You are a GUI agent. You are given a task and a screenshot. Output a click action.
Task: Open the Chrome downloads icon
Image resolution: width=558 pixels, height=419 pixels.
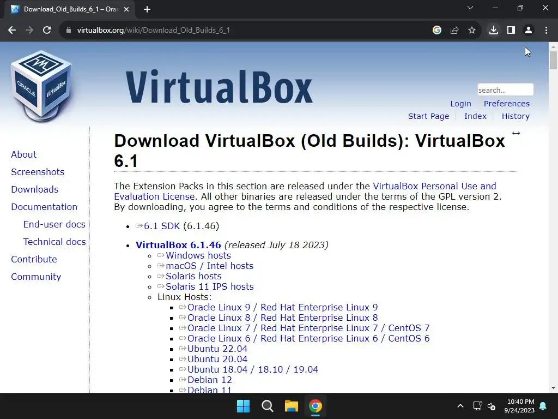494,31
